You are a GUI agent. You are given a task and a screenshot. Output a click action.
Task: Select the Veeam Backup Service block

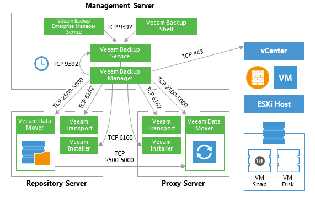120,53
